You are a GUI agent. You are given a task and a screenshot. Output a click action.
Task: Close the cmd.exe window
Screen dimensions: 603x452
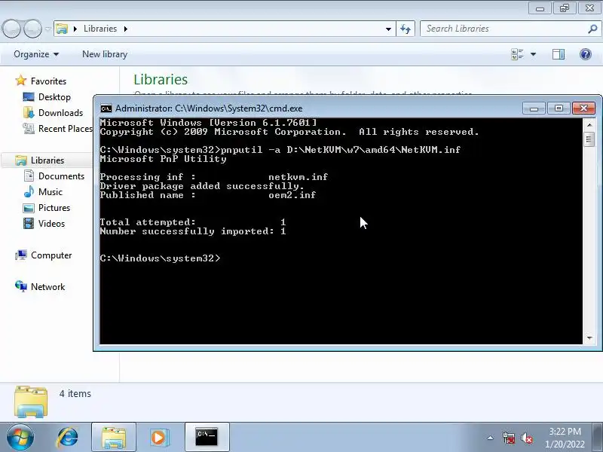(583, 108)
